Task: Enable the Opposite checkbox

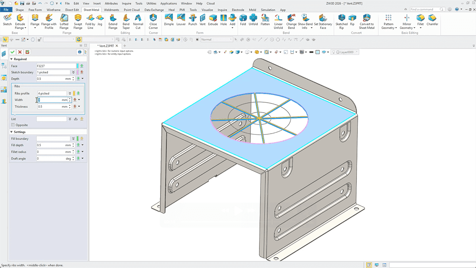Action: [x=13, y=125]
